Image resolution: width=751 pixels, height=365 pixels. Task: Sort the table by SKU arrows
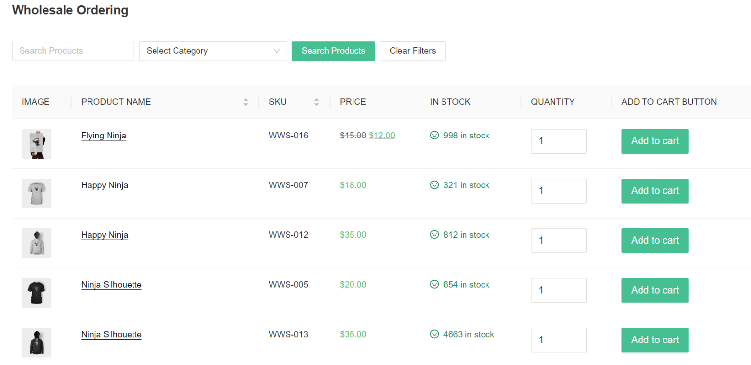316,102
